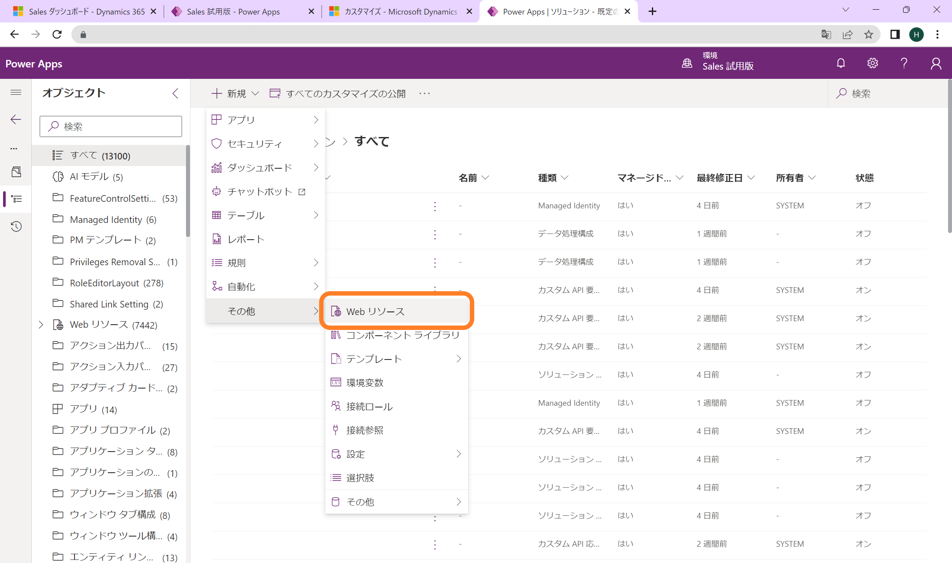Open the history icon in left rail

[16, 226]
